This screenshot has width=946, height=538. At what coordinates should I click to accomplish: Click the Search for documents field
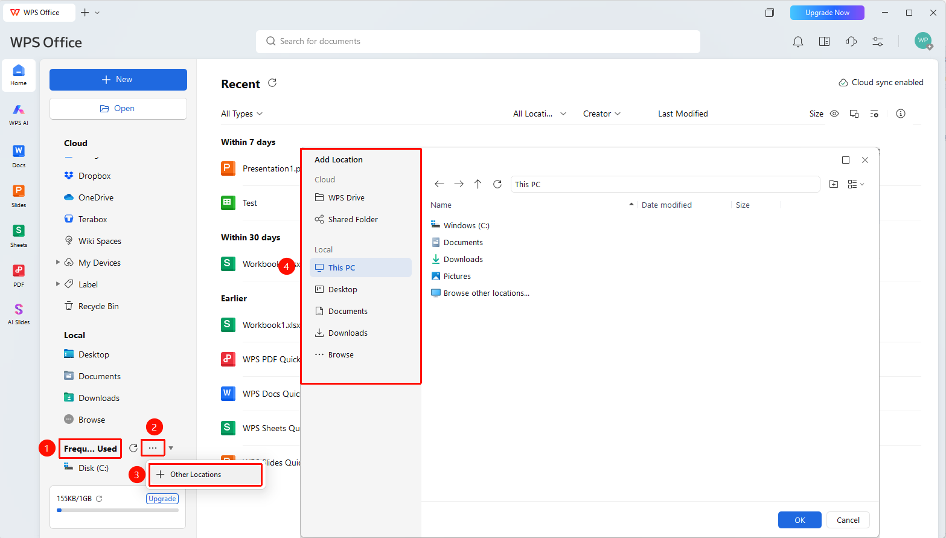(478, 42)
